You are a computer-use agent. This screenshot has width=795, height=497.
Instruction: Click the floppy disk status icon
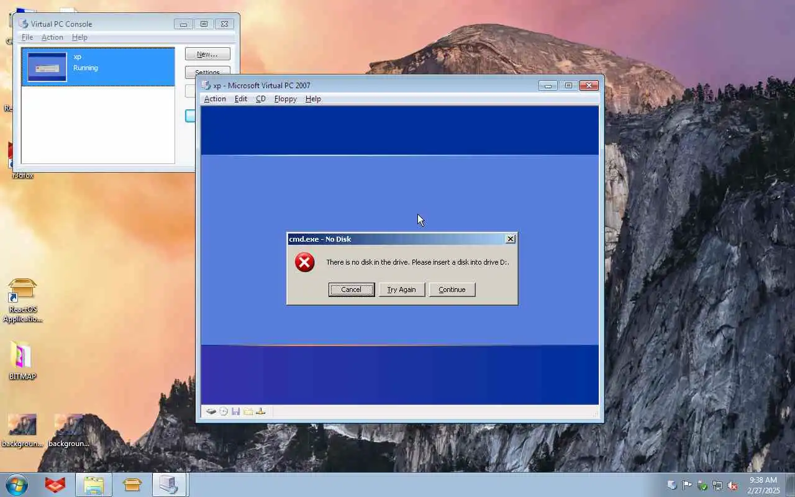coord(236,411)
